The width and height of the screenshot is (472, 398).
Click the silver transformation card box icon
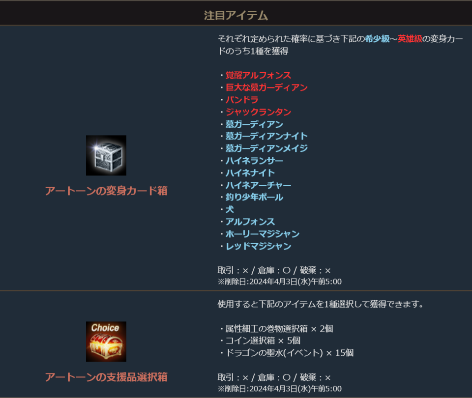click(106, 155)
